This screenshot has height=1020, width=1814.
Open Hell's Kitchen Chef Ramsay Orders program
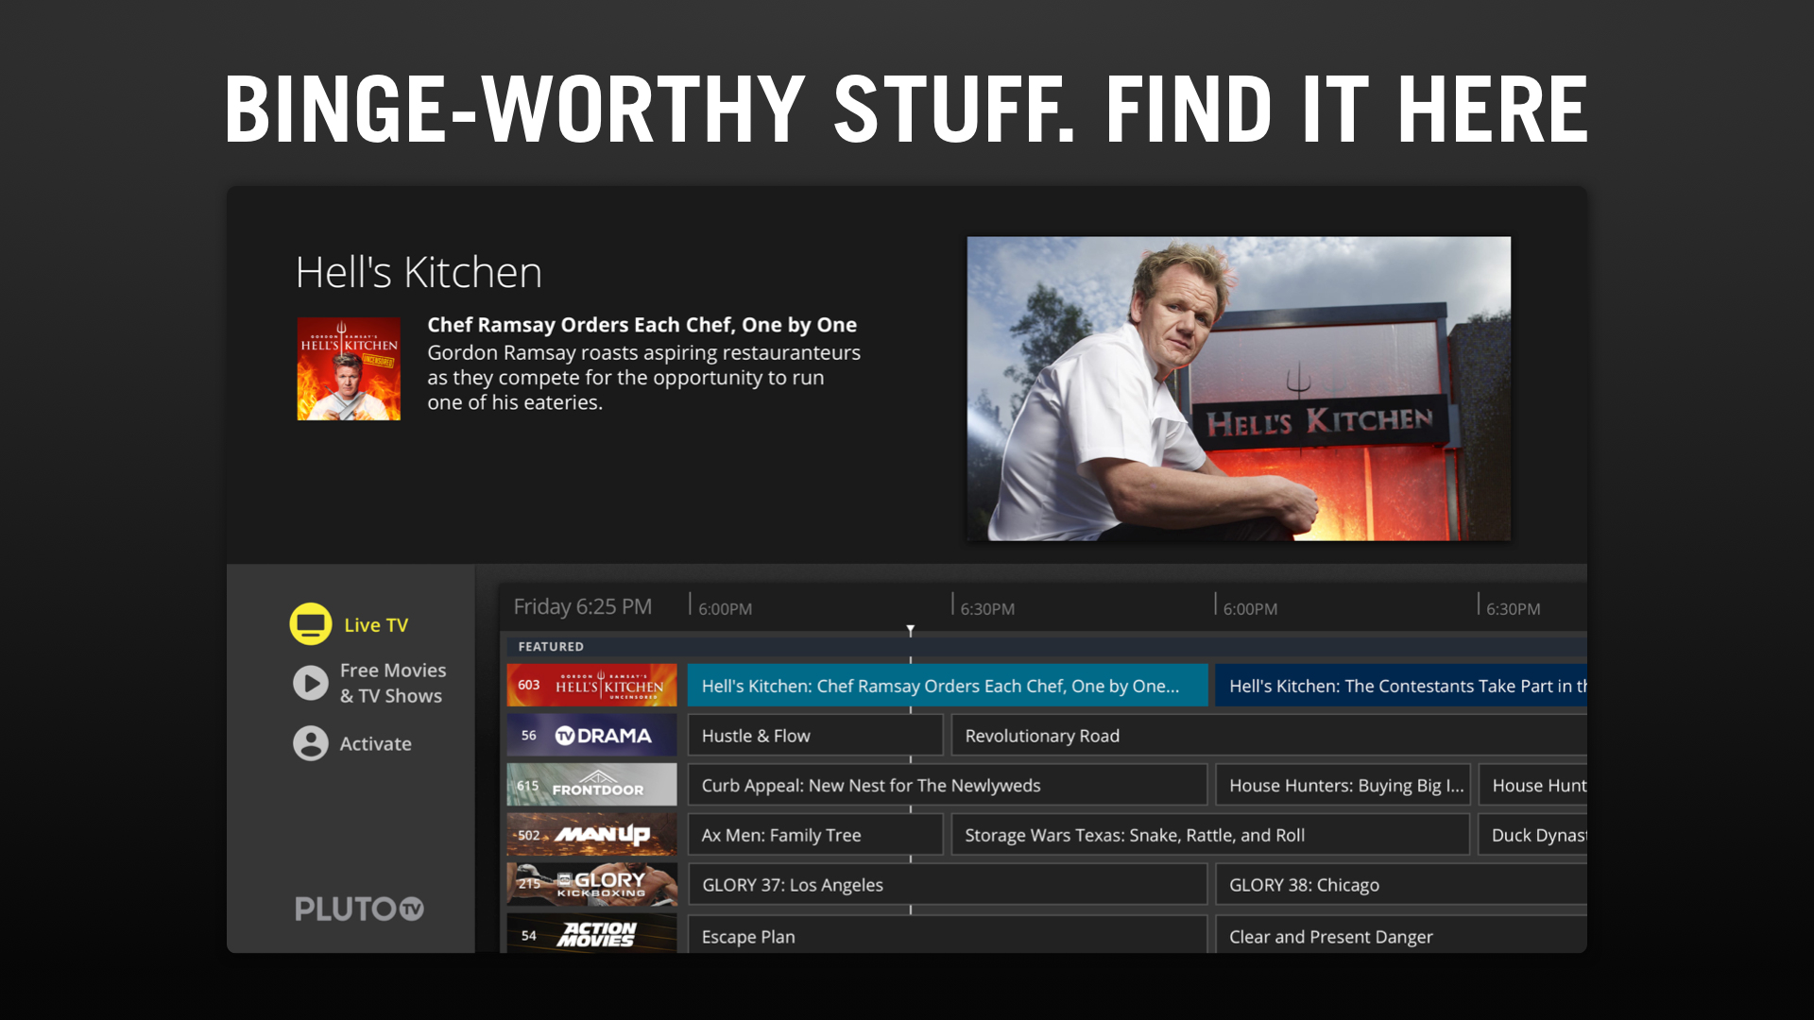coord(948,686)
